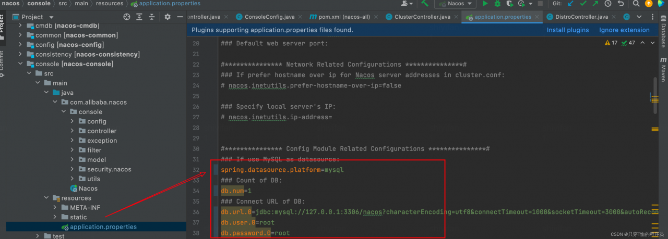Collapse the console [nacos-console] module
Viewport: 668px width, 239px height.
[21, 64]
